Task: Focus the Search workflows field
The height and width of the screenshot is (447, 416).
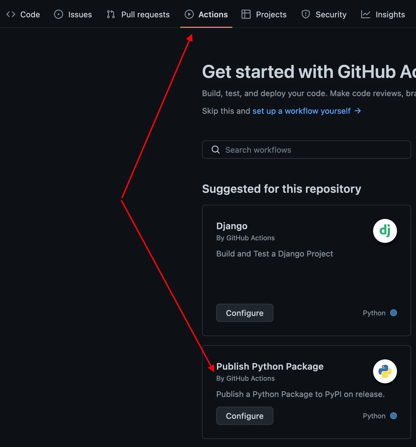Action: (x=307, y=150)
